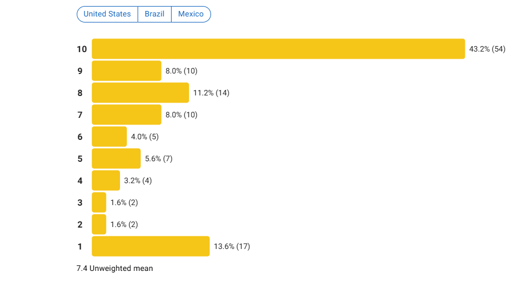Click the 7.4 Unweighted mean text
Viewport: 529px width, 289px height.
[x=115, y=268]
